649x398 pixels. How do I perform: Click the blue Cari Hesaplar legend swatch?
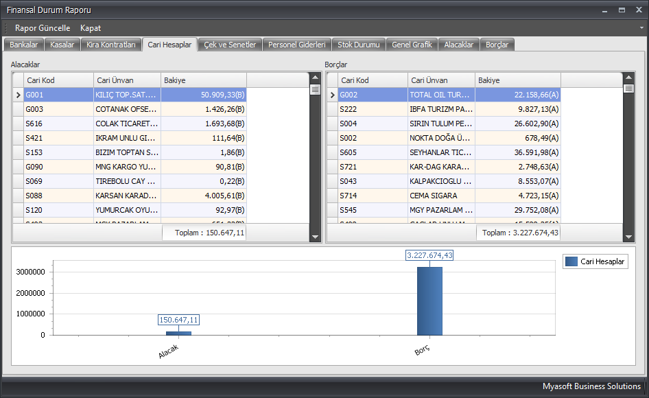click(x=571, y=261)
